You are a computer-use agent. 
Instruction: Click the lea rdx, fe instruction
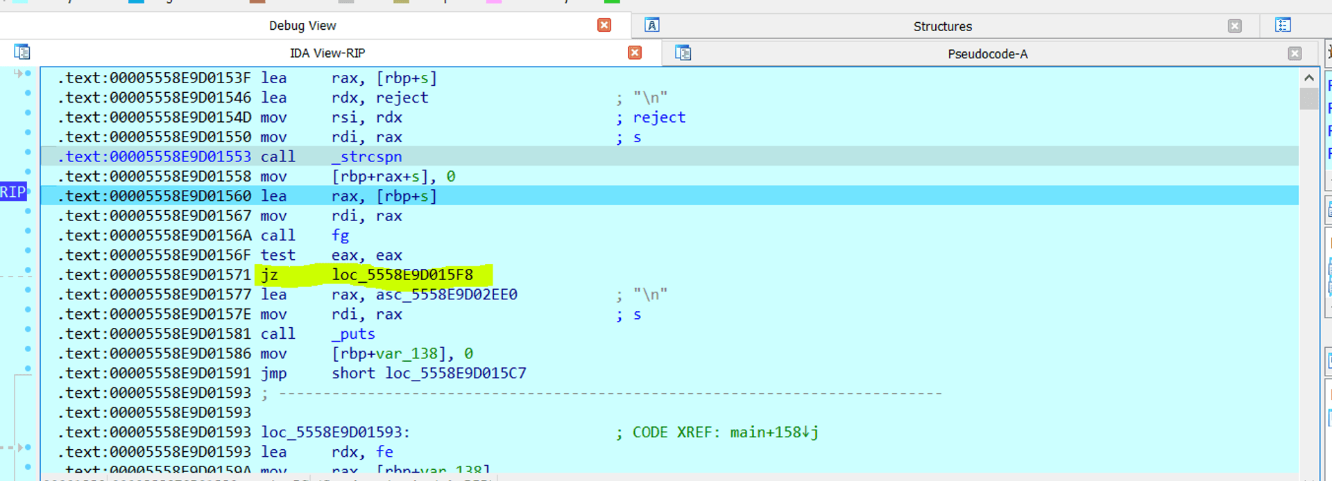[x=327, y=452]
